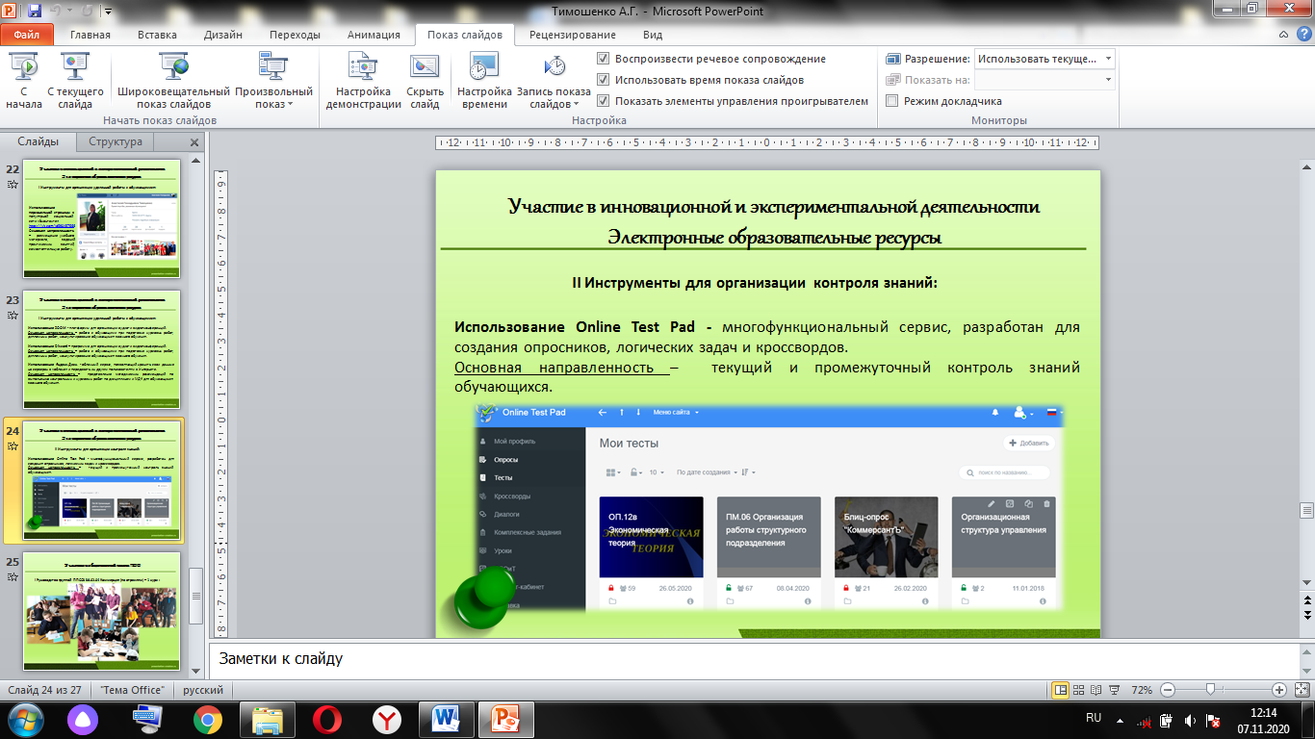Switch to Главная ribbon tab
Screen dimensions: 1315x739
coord(90,35)
